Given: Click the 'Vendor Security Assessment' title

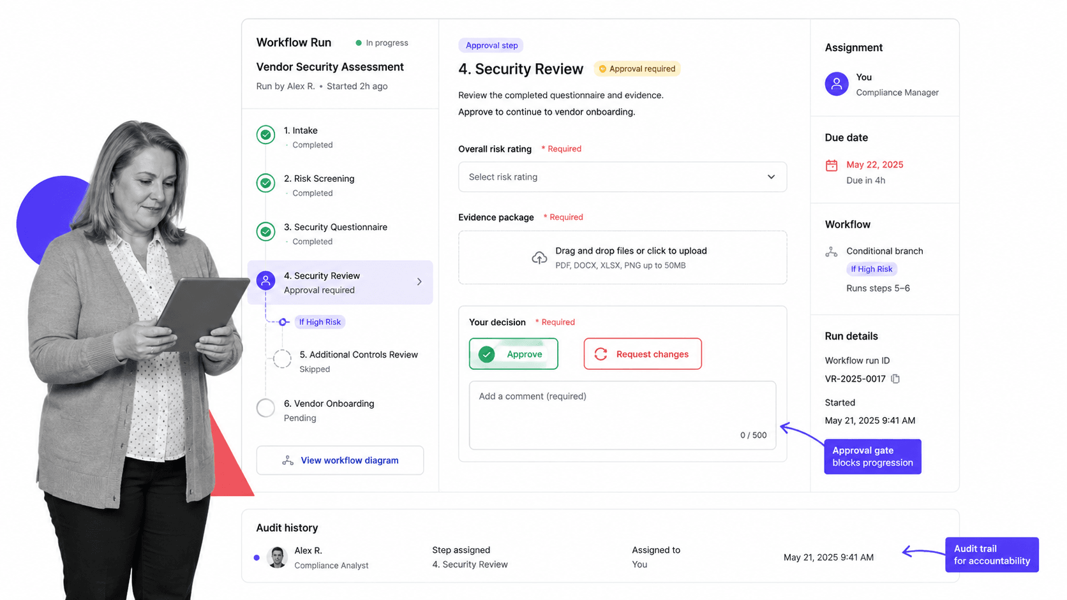Looking at the screenshot, I should (330, 67).
